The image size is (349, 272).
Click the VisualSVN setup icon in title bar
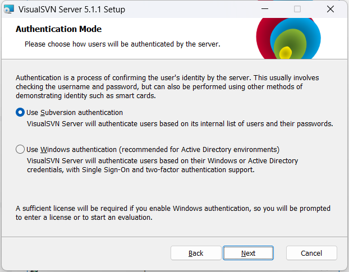point(9,9)
